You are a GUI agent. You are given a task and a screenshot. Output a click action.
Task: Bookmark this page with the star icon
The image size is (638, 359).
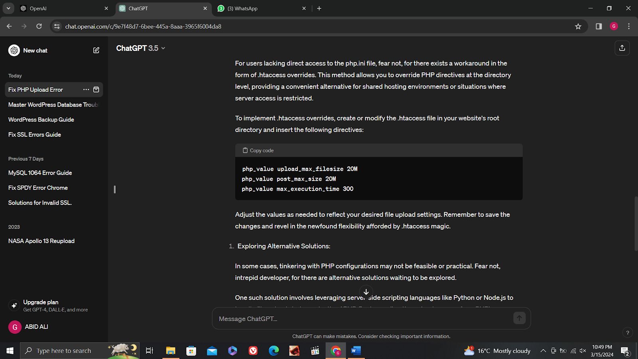click(x=578, y=26)
